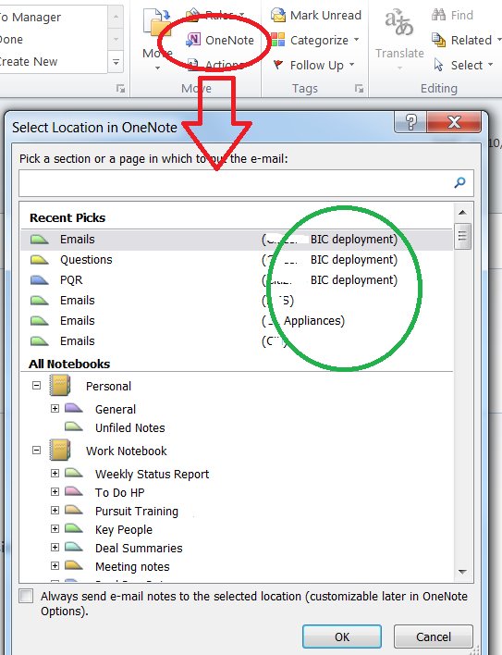The height and width of the screenshot is (655, 502).
Task: Open the Related messages menu
Action: point(467,40)
